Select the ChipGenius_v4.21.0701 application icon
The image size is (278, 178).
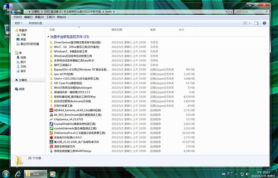tap(51, 119)
